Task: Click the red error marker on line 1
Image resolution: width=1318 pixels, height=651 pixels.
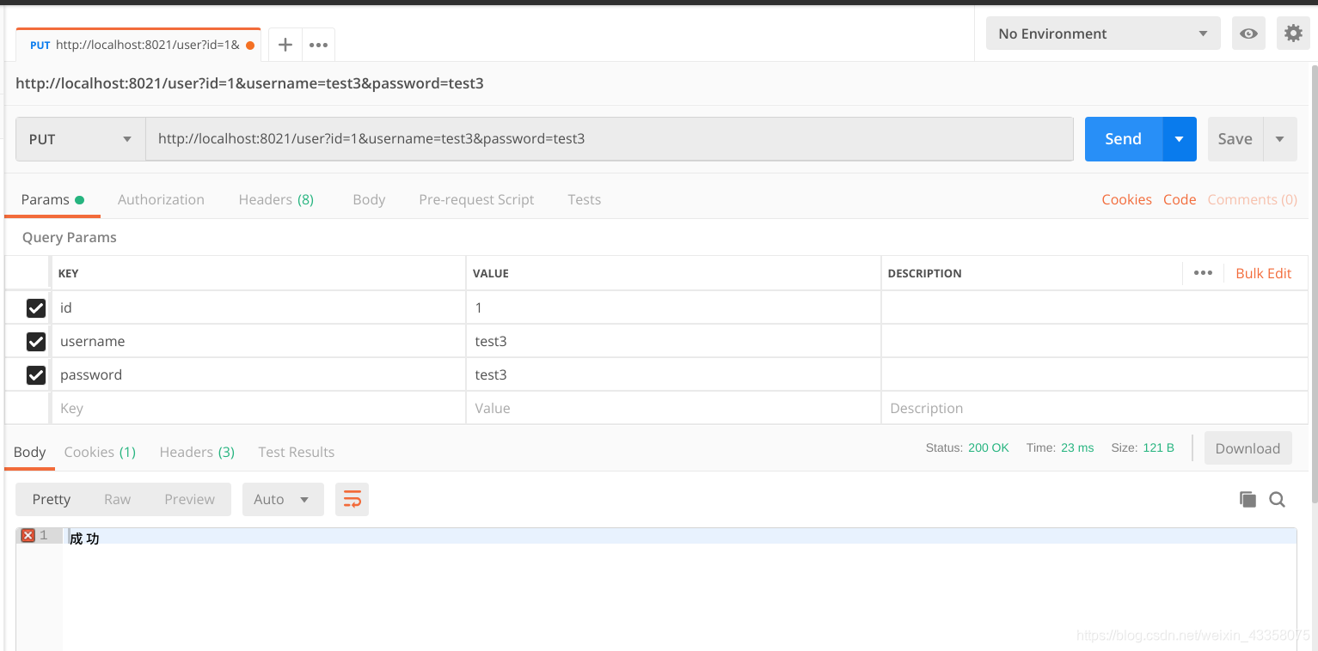Action: [x=28, y=535]
